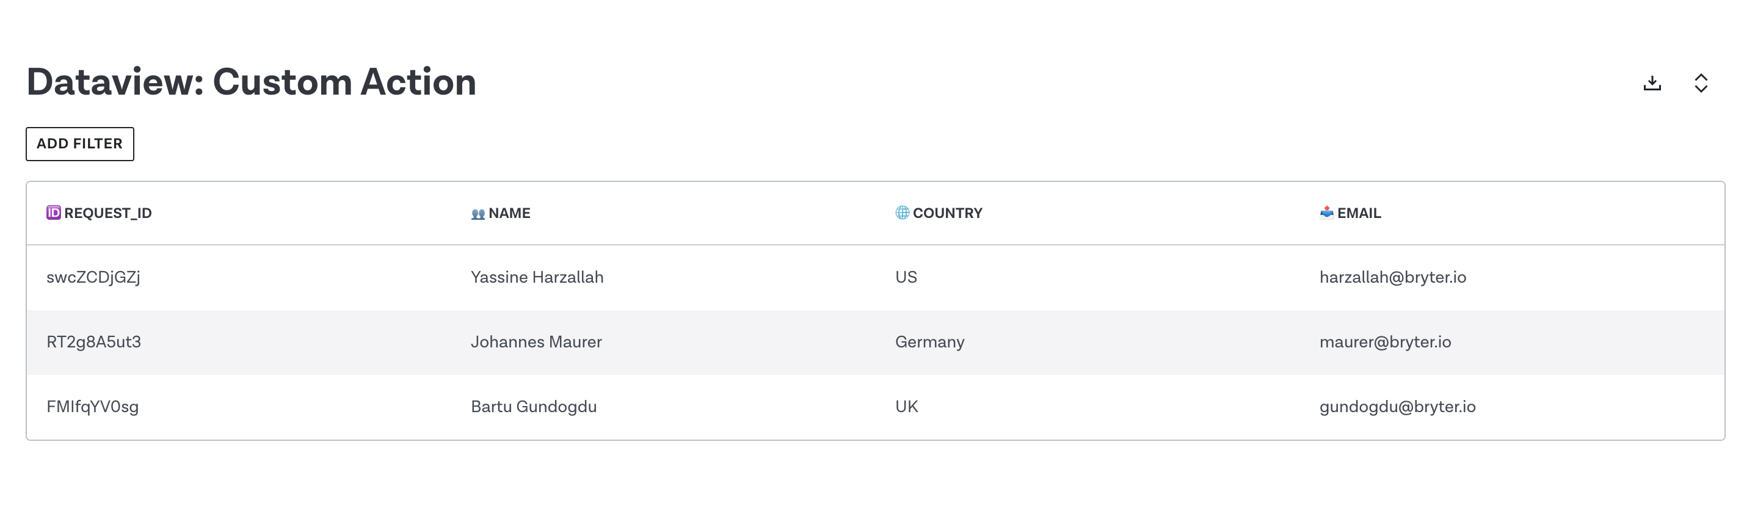Click the purple ID icon in header
Image resolution: width=1755 pixels, height=519 pixels.
pyautogui.click(x=53, y=212)
